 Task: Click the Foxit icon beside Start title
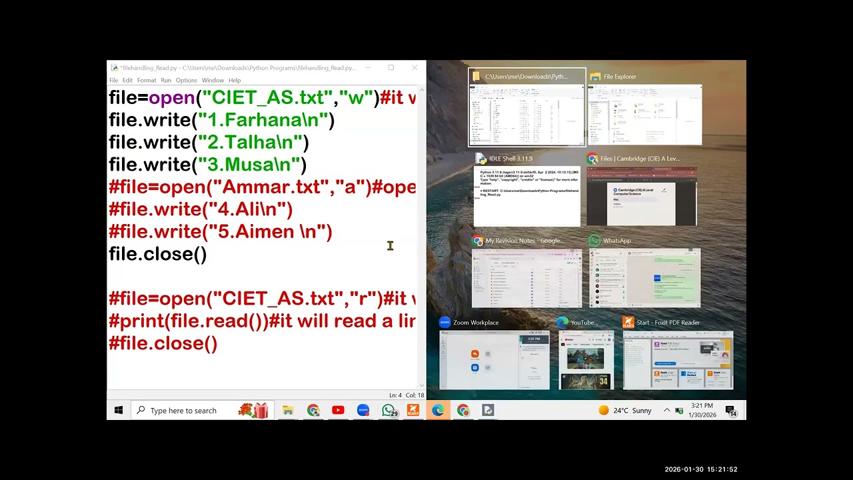pos(628,323)
